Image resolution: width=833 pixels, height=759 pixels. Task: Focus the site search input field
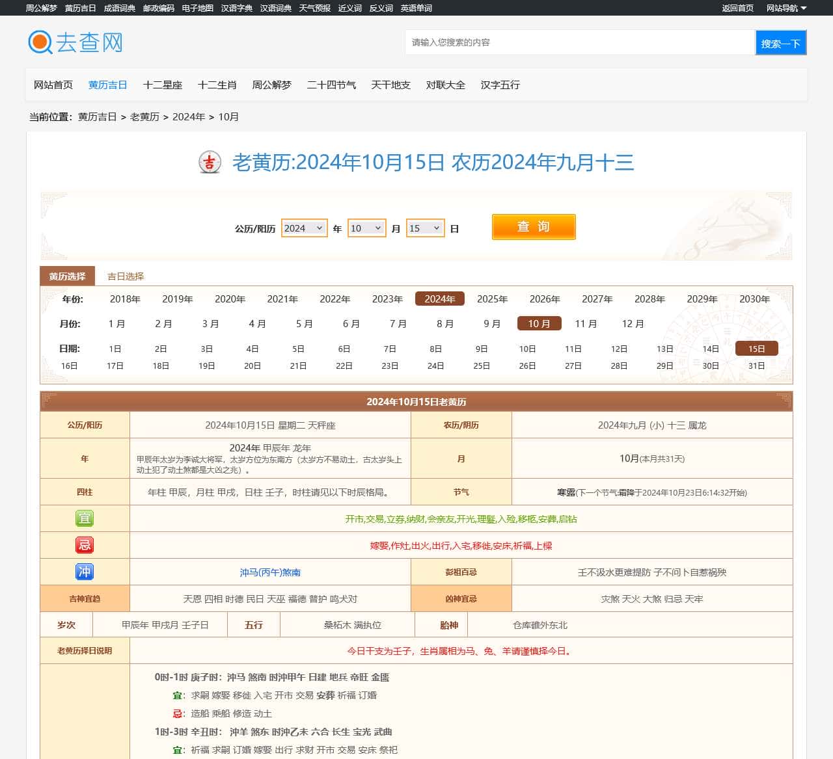[x=579, y=42]
